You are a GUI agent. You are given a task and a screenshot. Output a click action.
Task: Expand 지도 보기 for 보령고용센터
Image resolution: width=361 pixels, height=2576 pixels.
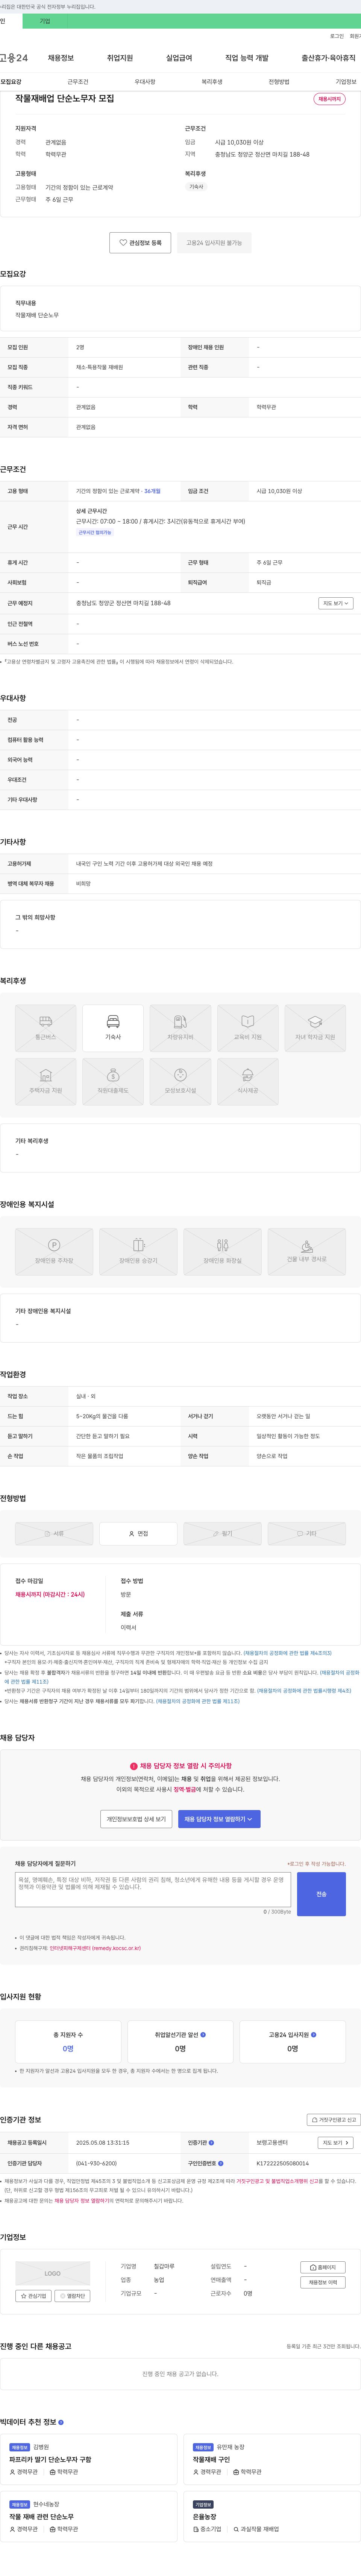336,2143
